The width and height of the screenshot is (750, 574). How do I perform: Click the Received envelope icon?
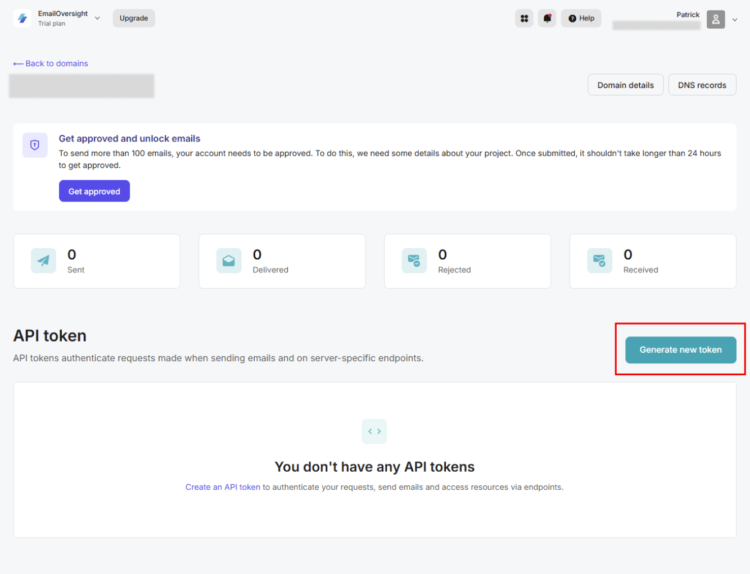click(x=599, y=261)
